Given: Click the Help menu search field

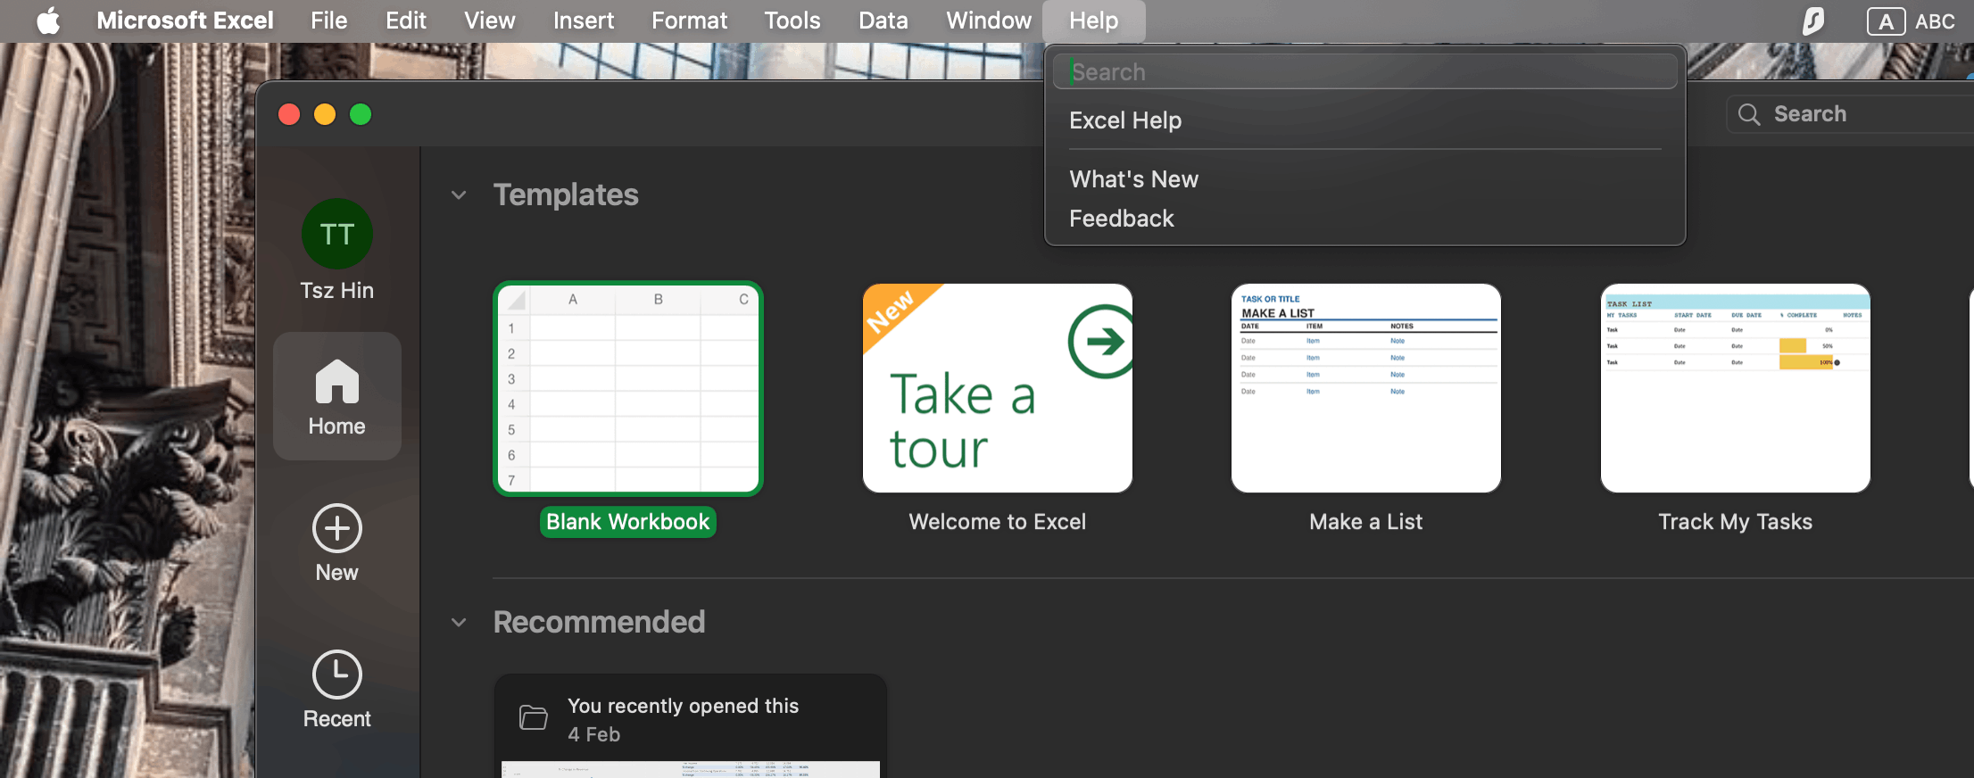Looking at the screenshot, I should pos(1365,71).
